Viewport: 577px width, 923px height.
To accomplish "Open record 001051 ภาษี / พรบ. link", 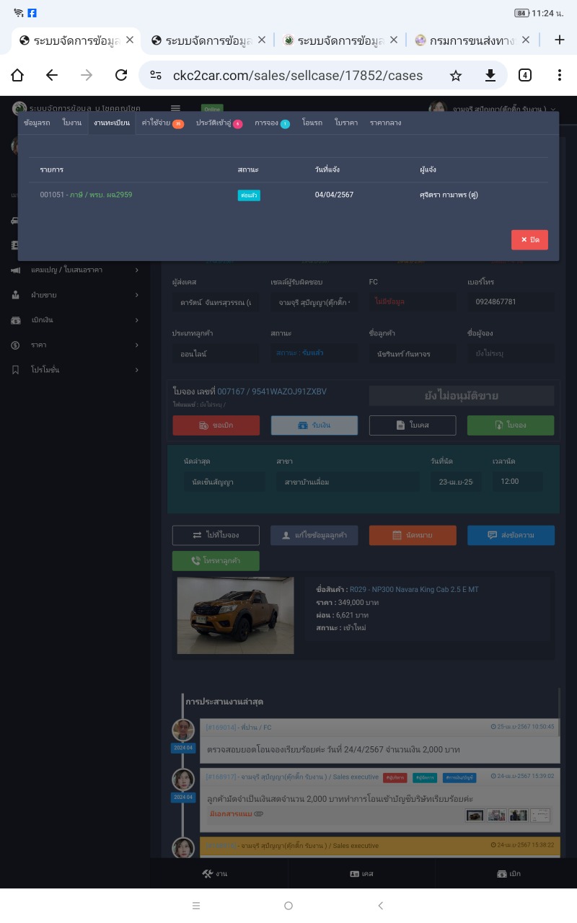I will pyautogui.click(x=86, y=195).
